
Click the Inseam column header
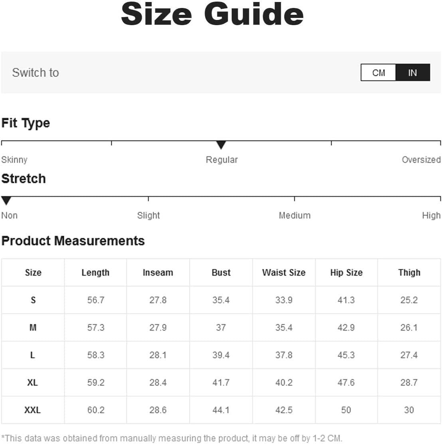pos(158,272)
